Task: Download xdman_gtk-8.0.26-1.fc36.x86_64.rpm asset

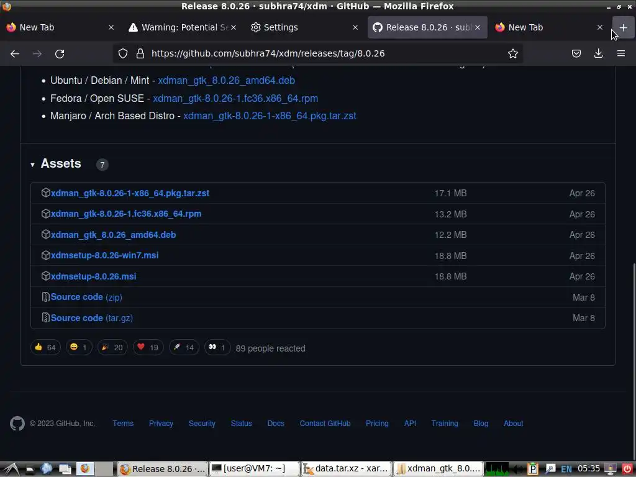Action: pos(125,214)
